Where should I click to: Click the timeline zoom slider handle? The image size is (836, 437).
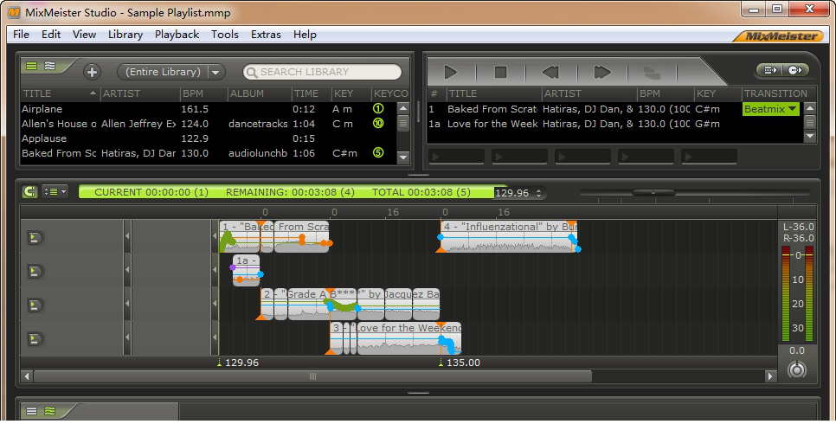tap(653, 192)
